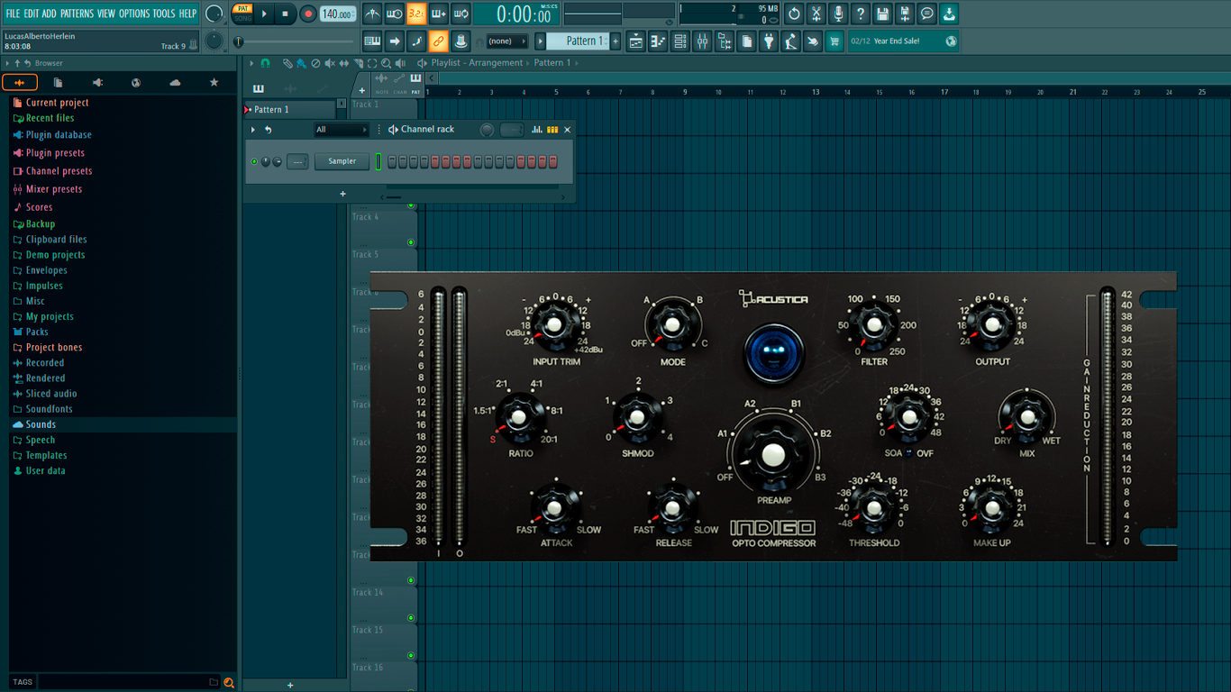Click the microphone one-click recording icon
Screen dimensions: 1231x692
[x=838, y=14]
